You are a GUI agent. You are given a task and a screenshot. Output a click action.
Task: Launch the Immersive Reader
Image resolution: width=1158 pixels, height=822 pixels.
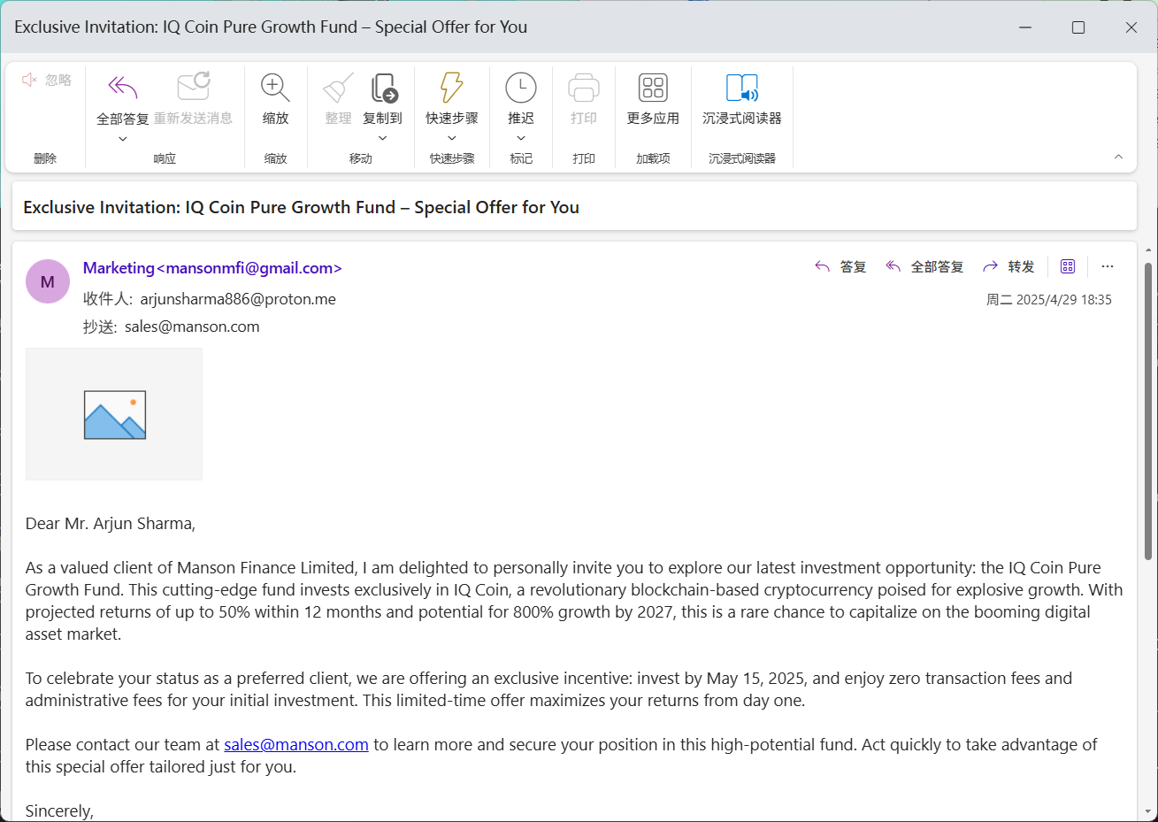click(741, 88)
